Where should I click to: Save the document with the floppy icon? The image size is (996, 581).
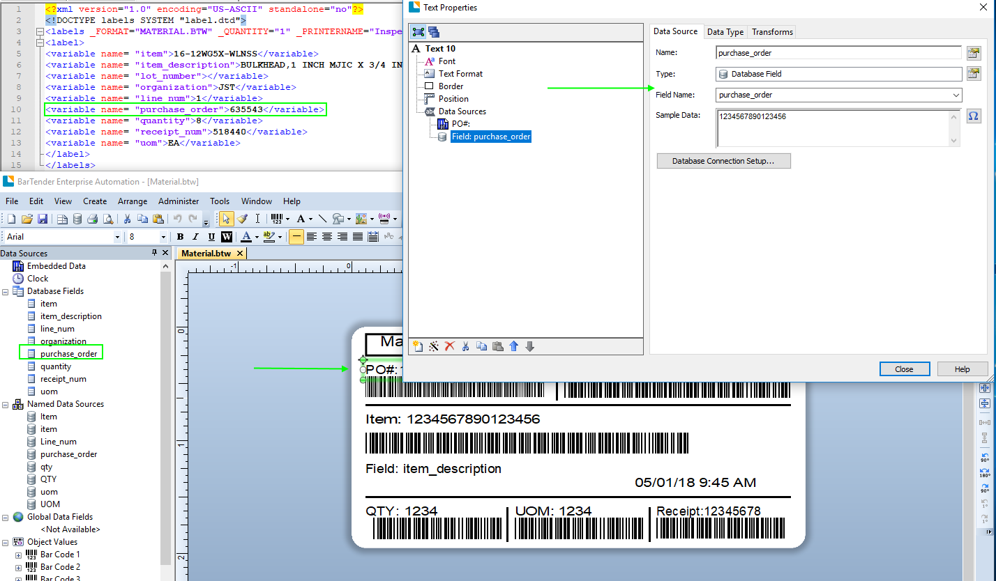click(43, 219)
